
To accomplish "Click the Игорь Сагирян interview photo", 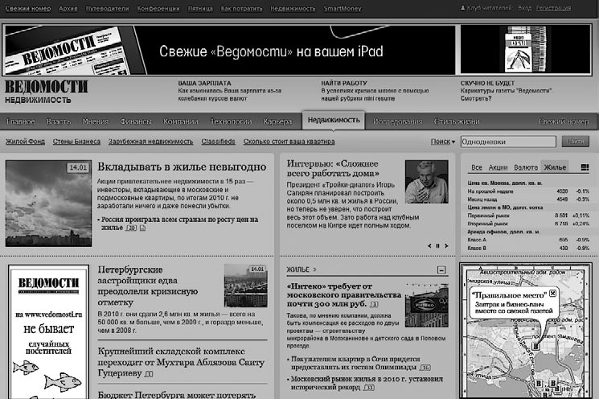I will pos(426,182).
